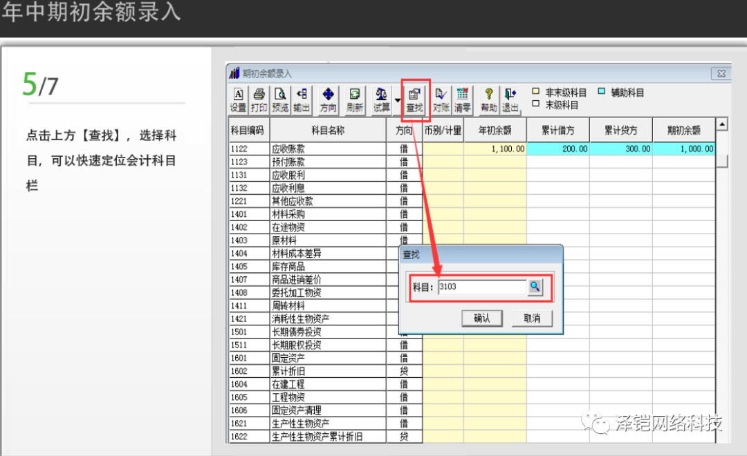Click the 查找 (Find) toolbar icon

[x=414, y=99]
